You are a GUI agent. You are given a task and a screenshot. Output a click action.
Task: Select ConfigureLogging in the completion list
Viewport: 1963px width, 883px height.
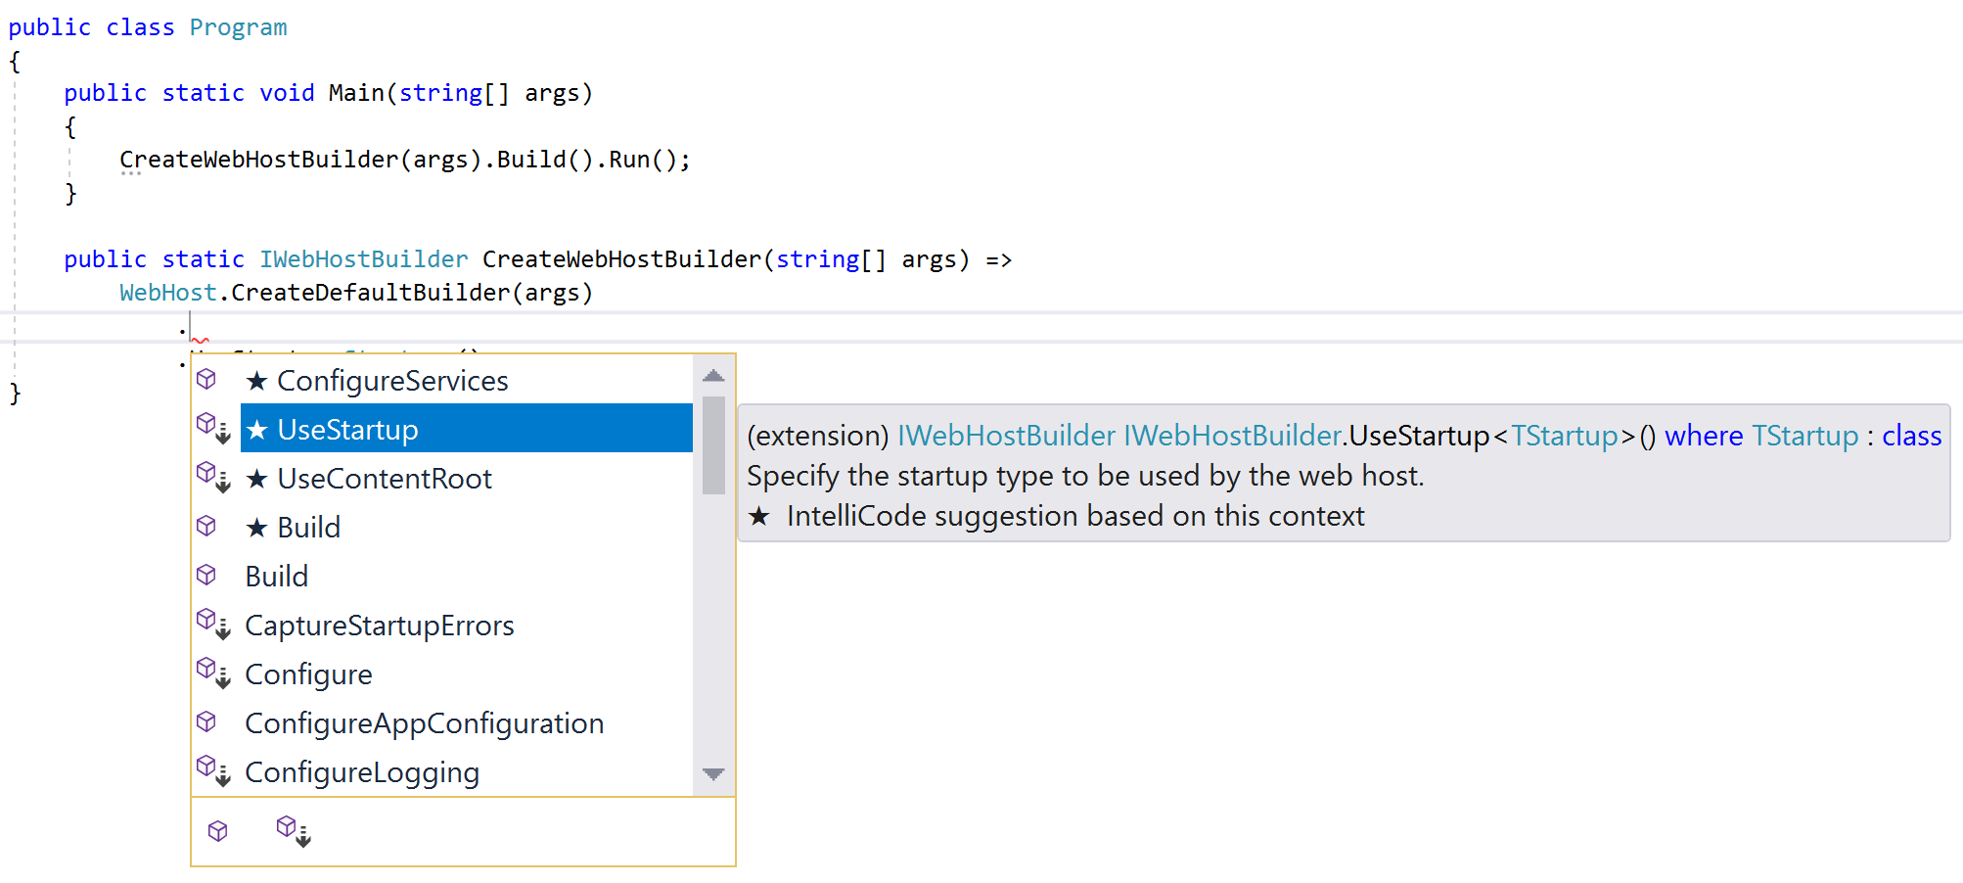click(467, 771)
